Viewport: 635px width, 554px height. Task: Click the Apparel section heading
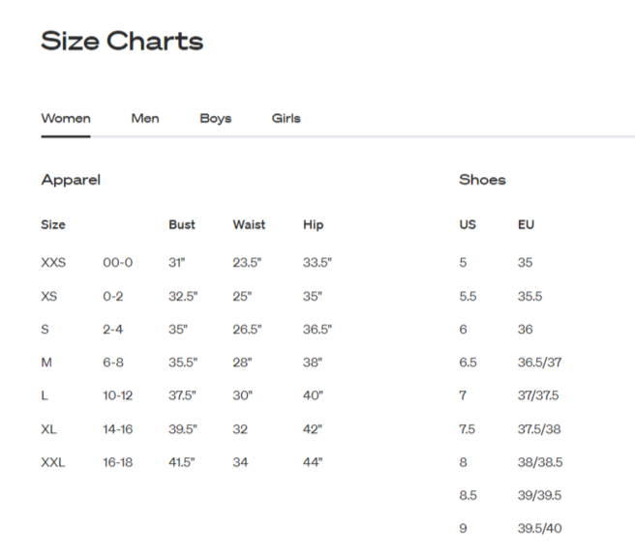click(71, 180)
